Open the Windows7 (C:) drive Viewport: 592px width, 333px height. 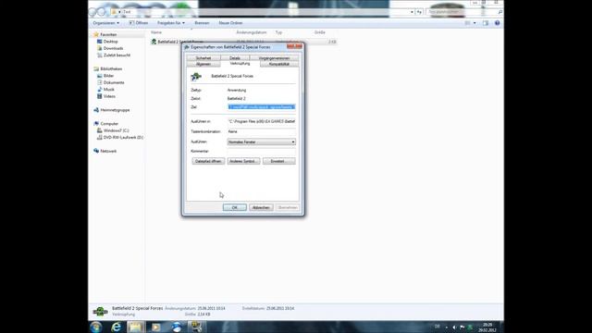(x=116, y=130)
